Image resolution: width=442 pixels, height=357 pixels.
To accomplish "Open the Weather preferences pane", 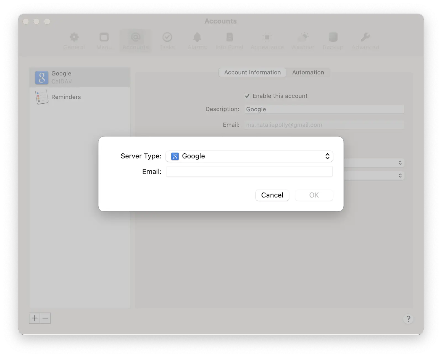I will pyautogui.click(x=303, y=41).
